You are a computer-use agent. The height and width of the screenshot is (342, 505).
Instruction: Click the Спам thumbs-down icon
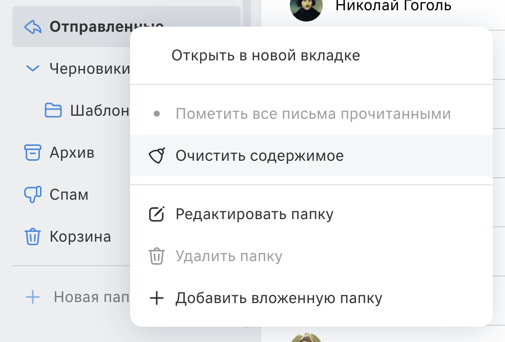33,195
